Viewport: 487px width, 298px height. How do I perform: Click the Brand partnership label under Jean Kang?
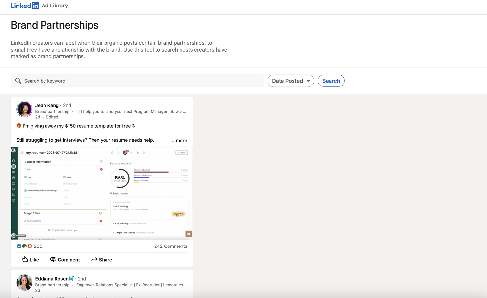[x=52, y=111]
